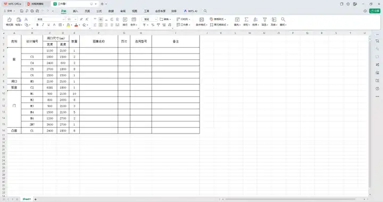Click the Filter funnel icon
Screen dimensions: 383x202
264,20
